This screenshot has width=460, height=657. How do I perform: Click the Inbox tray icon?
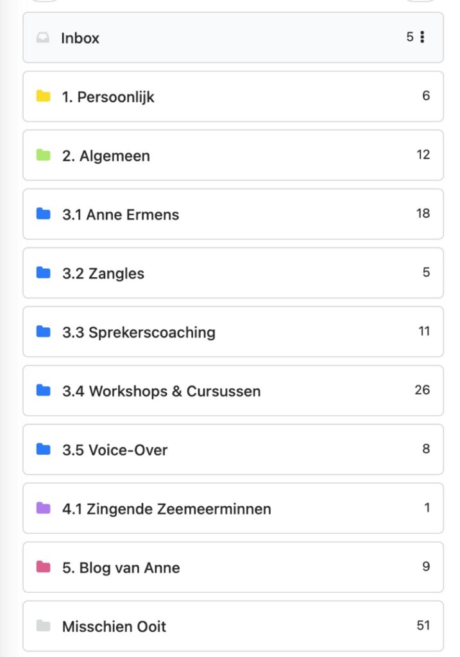pos(42,38)
